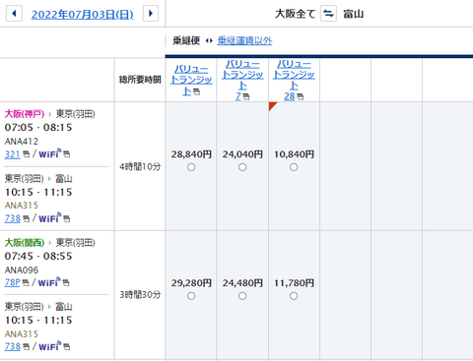Go to previous day arrow button
The height and width of the screenshot is (361, 473).
[x=14, y=14]
